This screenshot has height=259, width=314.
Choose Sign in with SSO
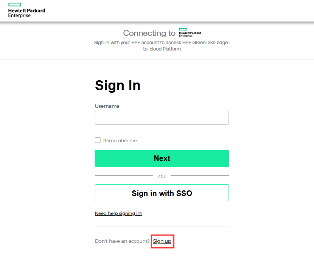[162, 193]
